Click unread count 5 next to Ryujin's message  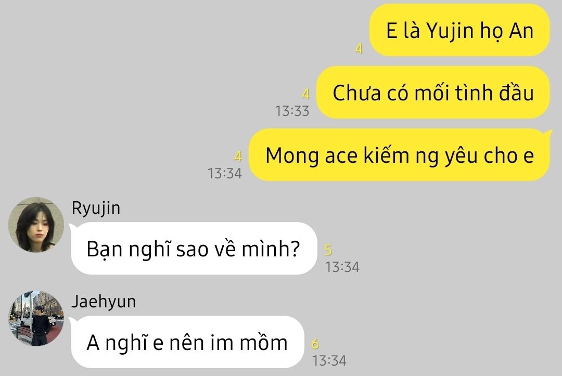[328, 250]
